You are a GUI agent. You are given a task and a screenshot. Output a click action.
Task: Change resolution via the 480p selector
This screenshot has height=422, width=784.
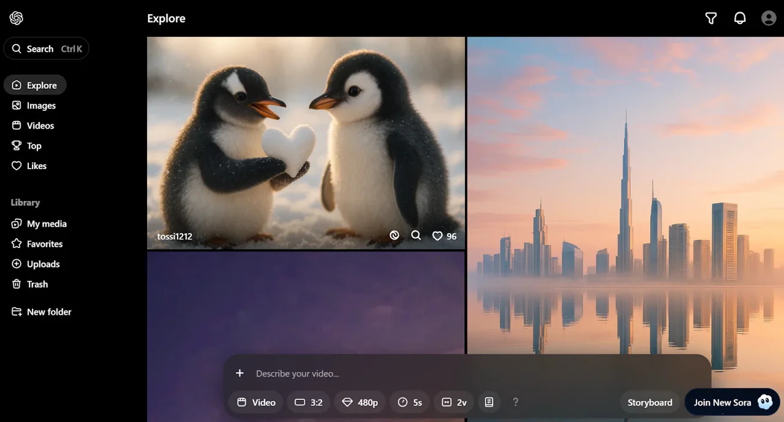(360, 402)
